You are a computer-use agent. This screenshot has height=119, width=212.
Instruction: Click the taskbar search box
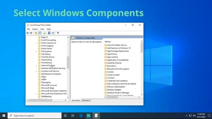click(x=34, y=116)
